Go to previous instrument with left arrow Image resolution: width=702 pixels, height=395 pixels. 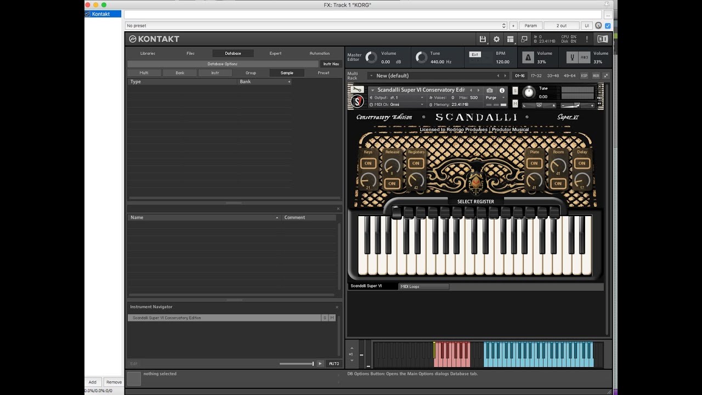point(471,90)
